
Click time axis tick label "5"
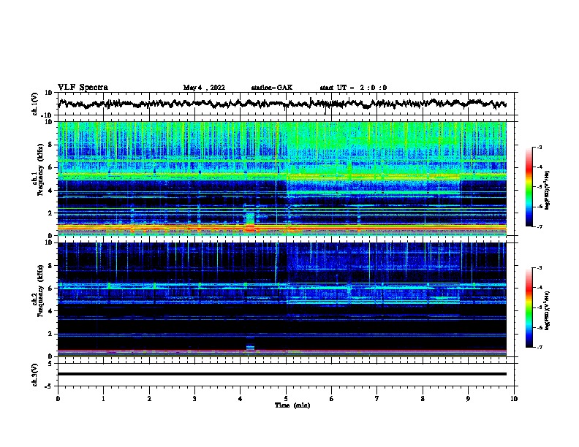(x=286, y=399)
